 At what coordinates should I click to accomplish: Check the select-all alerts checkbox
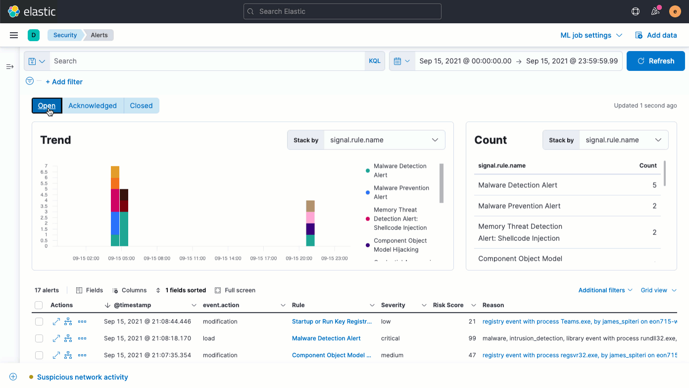pyautogui.click(x=39, y=305)
